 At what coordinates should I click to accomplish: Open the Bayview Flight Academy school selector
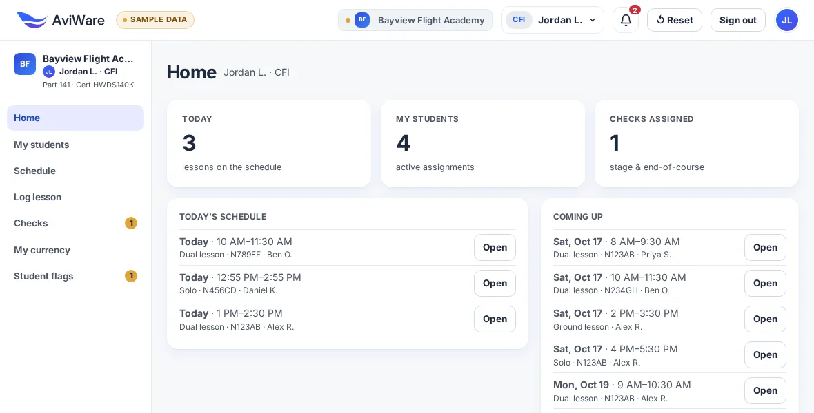[x=415, y=20]
